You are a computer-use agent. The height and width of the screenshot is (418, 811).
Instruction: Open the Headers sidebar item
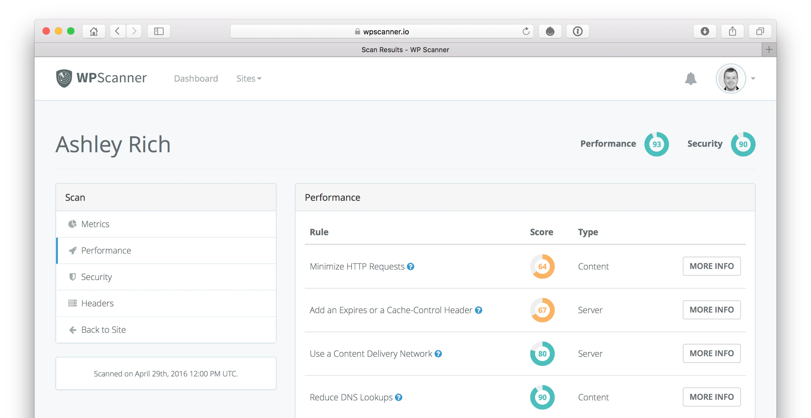coord(97,303)
